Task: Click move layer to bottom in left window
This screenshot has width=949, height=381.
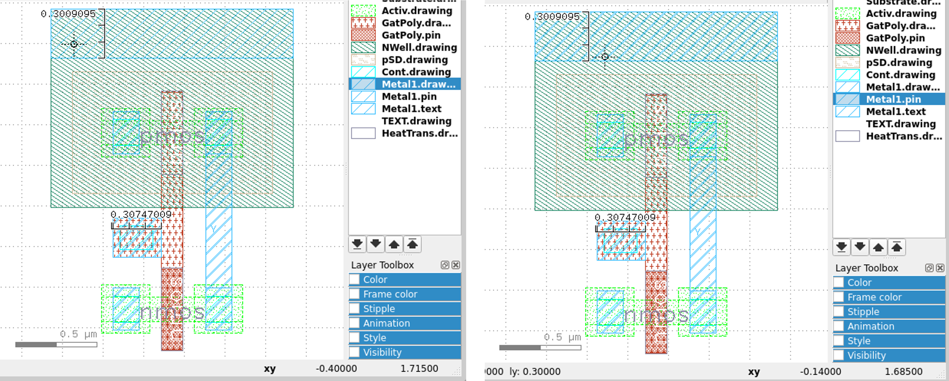Action: pos(357,244)
